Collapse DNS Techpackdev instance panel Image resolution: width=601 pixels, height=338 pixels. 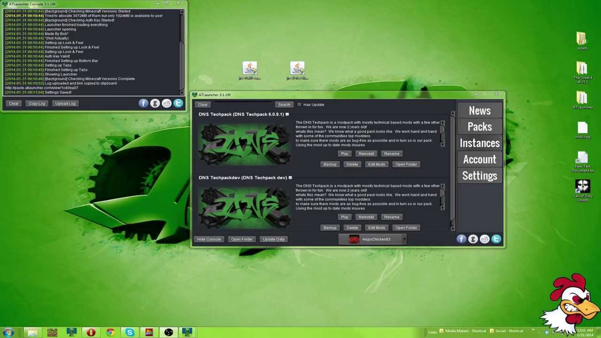pos(290,177)
